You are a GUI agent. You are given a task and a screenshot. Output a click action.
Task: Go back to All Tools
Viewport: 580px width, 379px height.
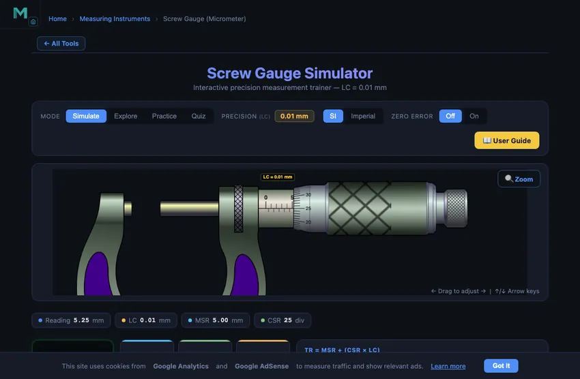point(61,43)
